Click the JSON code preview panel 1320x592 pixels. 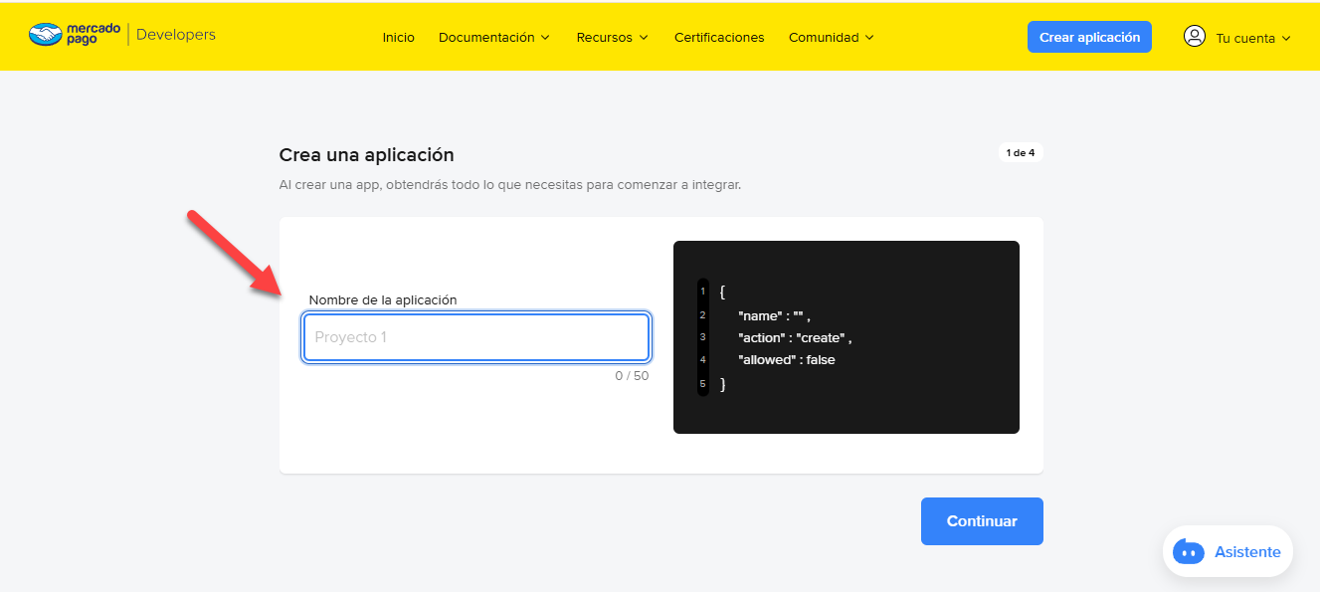846,337
